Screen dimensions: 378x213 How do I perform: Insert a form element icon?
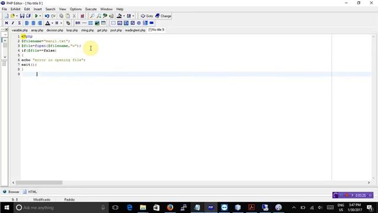(113, 23)
